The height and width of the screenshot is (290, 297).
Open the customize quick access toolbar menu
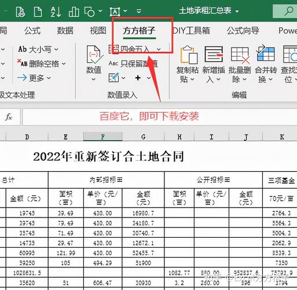pos(139,11)
